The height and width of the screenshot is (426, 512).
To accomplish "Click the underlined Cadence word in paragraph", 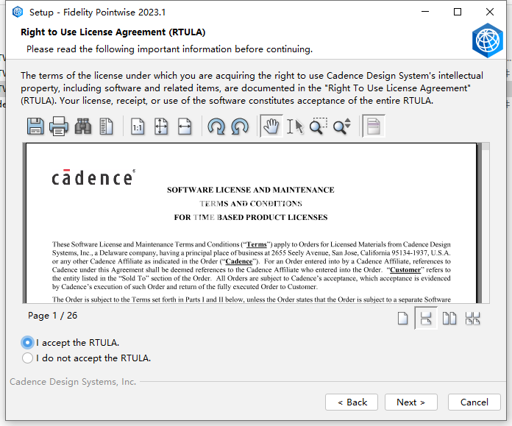I will click(239, 261).
